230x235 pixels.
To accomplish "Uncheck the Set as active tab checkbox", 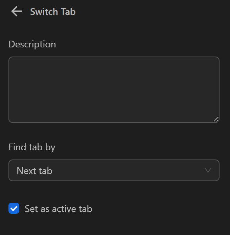I will [x=14, y=209].
